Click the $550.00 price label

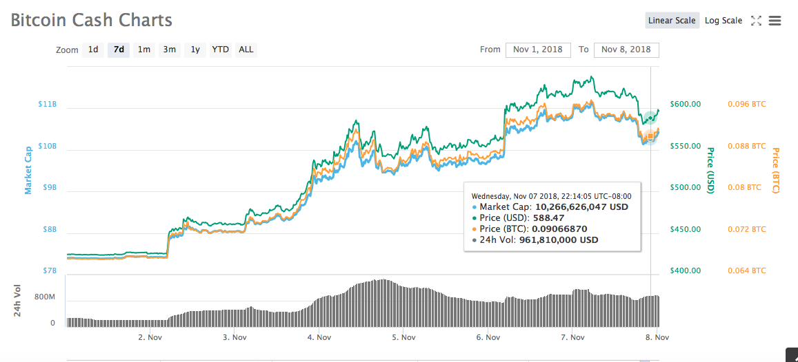(684, 146)
